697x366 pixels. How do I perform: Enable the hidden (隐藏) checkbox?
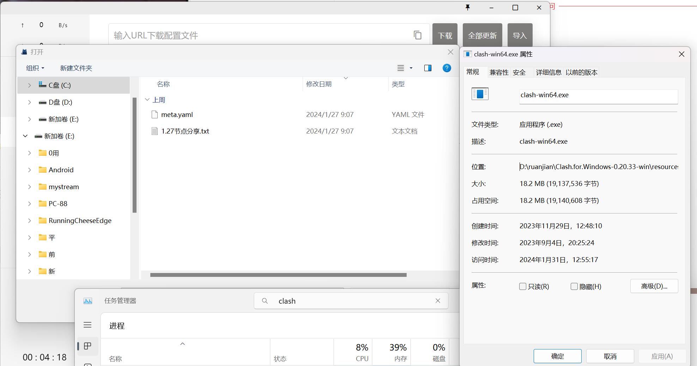click(x=574, y=286)
